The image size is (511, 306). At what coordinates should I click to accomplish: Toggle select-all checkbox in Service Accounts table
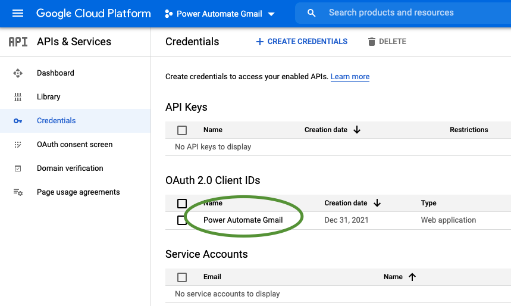point(182,277)
